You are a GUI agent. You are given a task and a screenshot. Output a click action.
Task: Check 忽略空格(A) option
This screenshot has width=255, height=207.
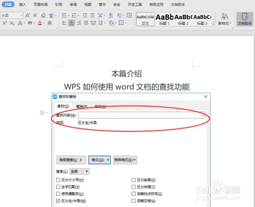coord(134,201)
